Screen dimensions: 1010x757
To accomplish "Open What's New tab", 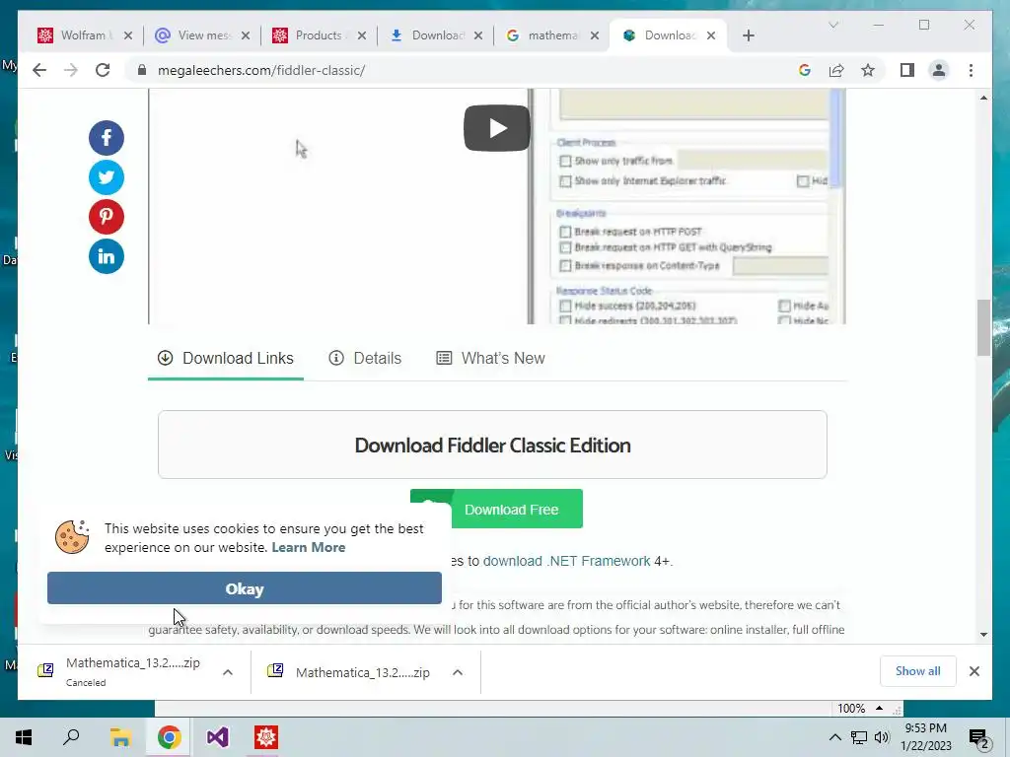I will coord(491,359).
